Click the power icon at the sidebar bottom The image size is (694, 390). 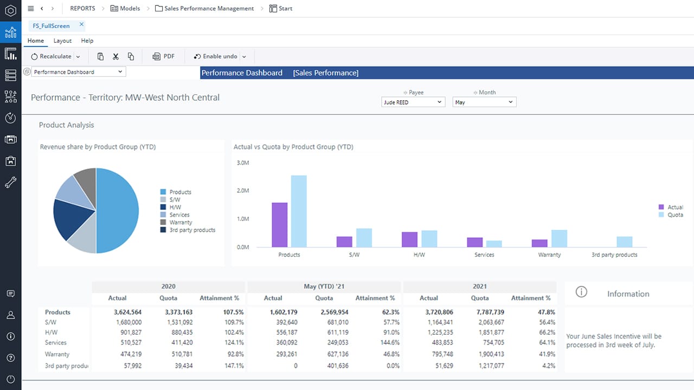[10, 379]
